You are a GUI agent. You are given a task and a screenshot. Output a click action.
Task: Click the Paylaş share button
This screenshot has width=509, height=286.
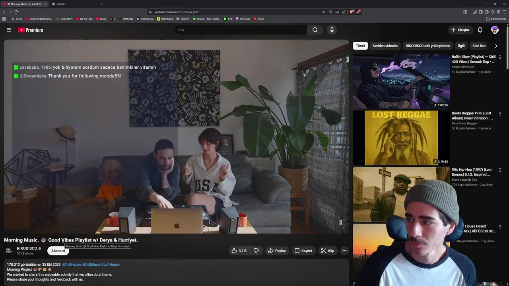[277, 251]
